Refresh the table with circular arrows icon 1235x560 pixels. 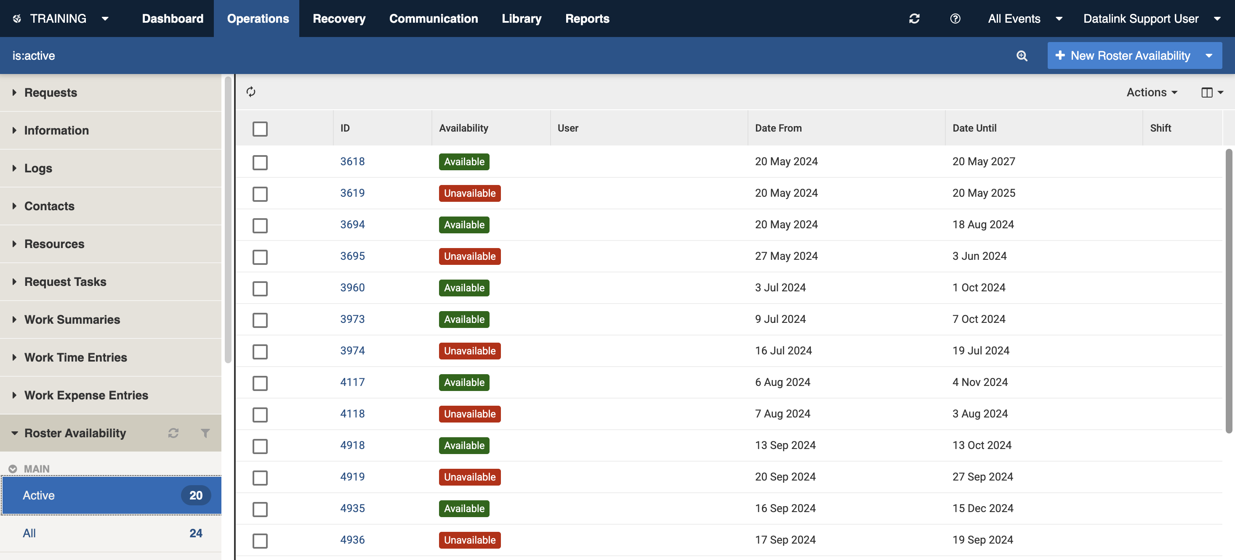tap(251, 92)
